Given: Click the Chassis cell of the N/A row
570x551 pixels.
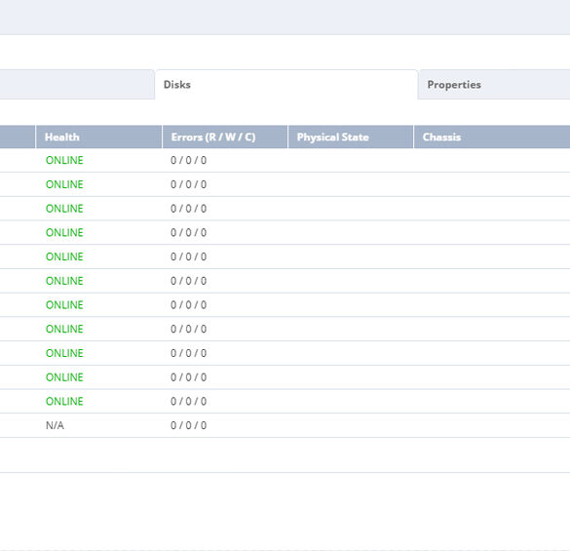Looking at the screenshot, I should click(x=492, y=425).
